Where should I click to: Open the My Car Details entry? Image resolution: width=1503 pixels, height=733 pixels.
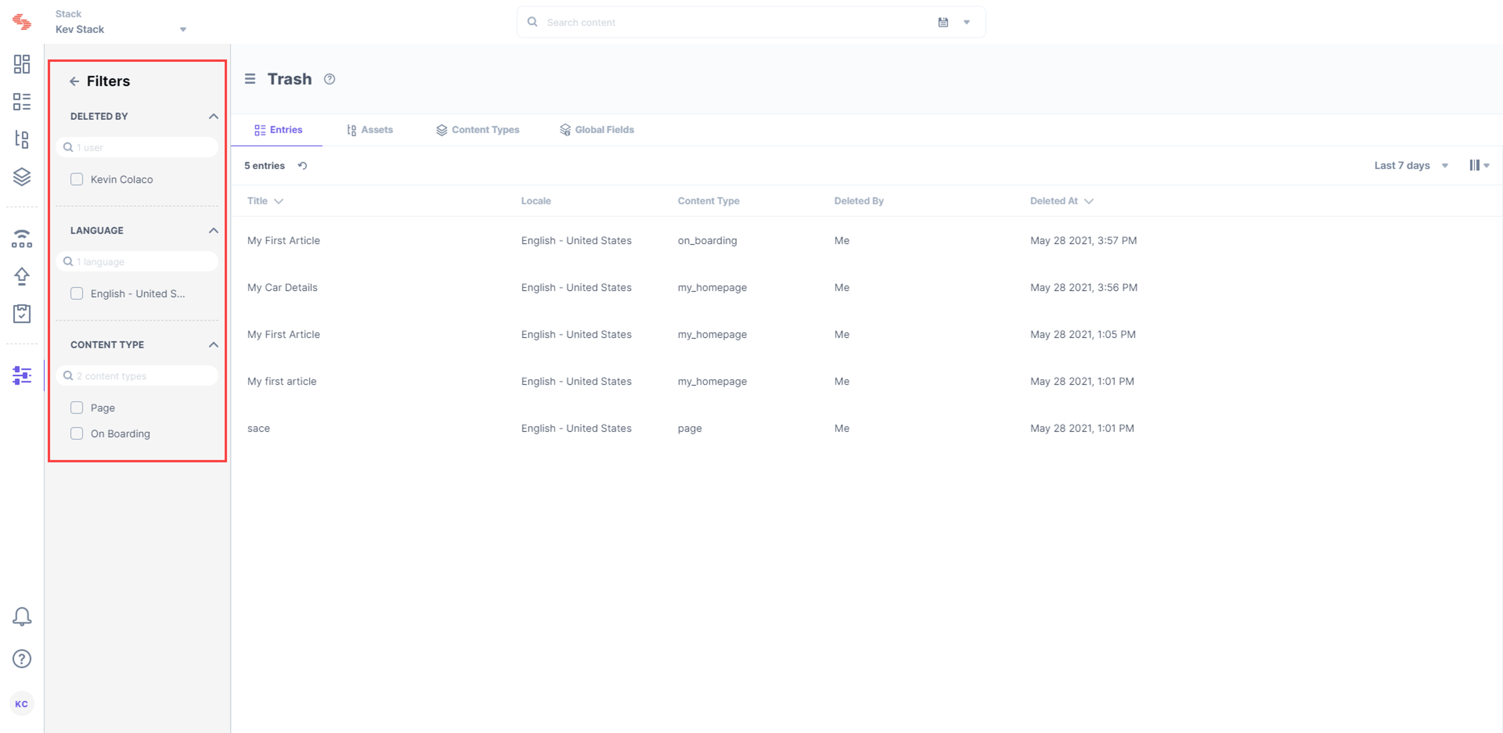(282, 287)
